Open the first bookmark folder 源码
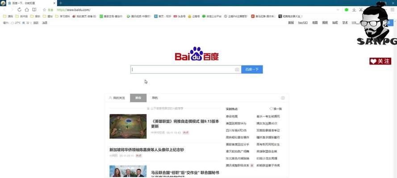 click(x=8, y=16)
